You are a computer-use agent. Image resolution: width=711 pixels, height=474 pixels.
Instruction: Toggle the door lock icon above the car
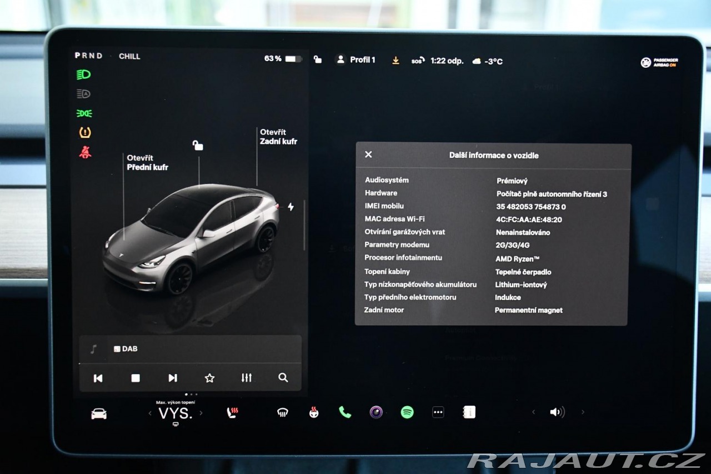[198, 146]
